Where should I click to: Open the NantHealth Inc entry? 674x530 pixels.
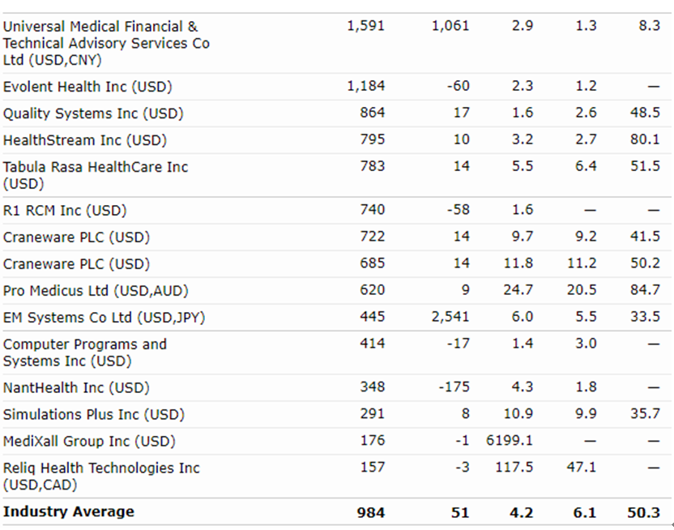point(76,388)
